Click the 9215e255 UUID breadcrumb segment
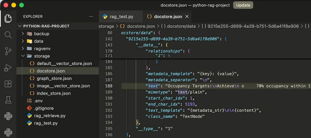Screen dimensions: 311x138 (x=253, y=26)
